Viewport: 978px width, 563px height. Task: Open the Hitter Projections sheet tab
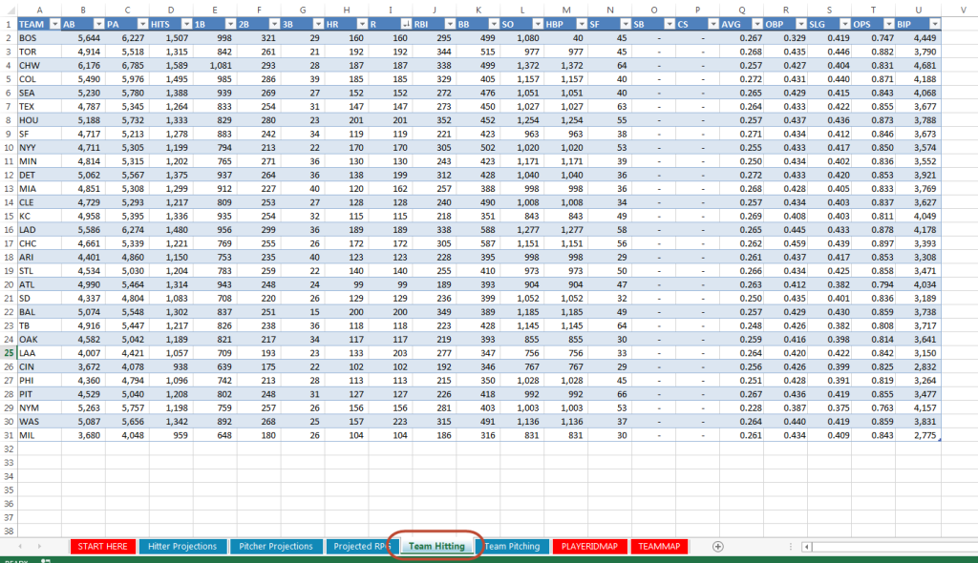(x=183, y=547)
